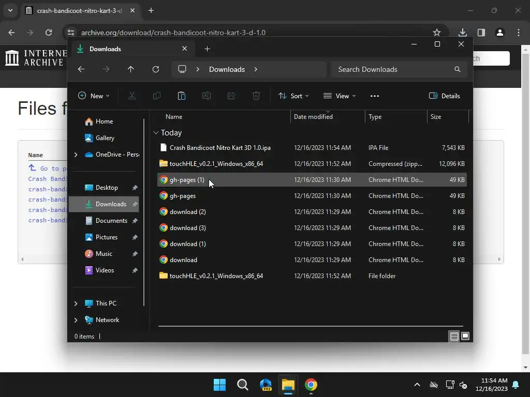This screenshot has height=397, width=530.
Task: Select the touchHLE zip compressed file
Action: click(312, 164)
